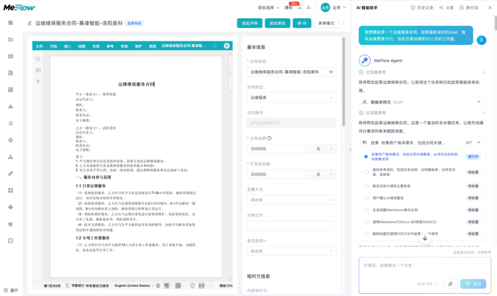Start a 新对话 in AI assistant
This screenshot has width=497, height=296.
click(x=469, y=8)
